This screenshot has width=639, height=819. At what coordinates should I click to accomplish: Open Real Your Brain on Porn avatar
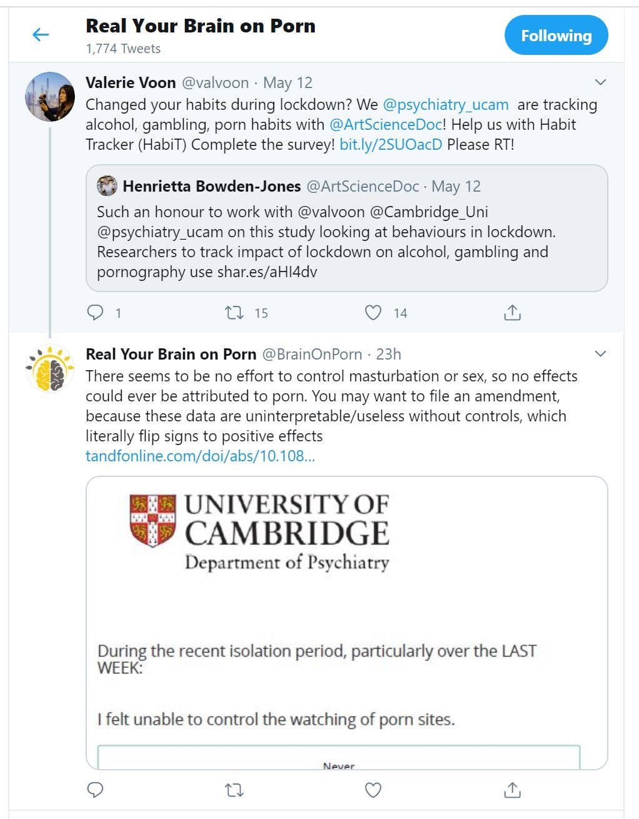click(49, 368)
